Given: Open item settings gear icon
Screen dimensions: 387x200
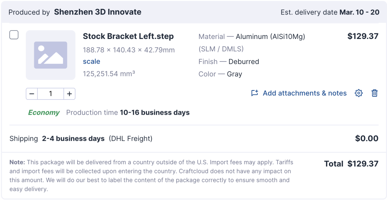Looking at the screenshot, I should point(359,93).
